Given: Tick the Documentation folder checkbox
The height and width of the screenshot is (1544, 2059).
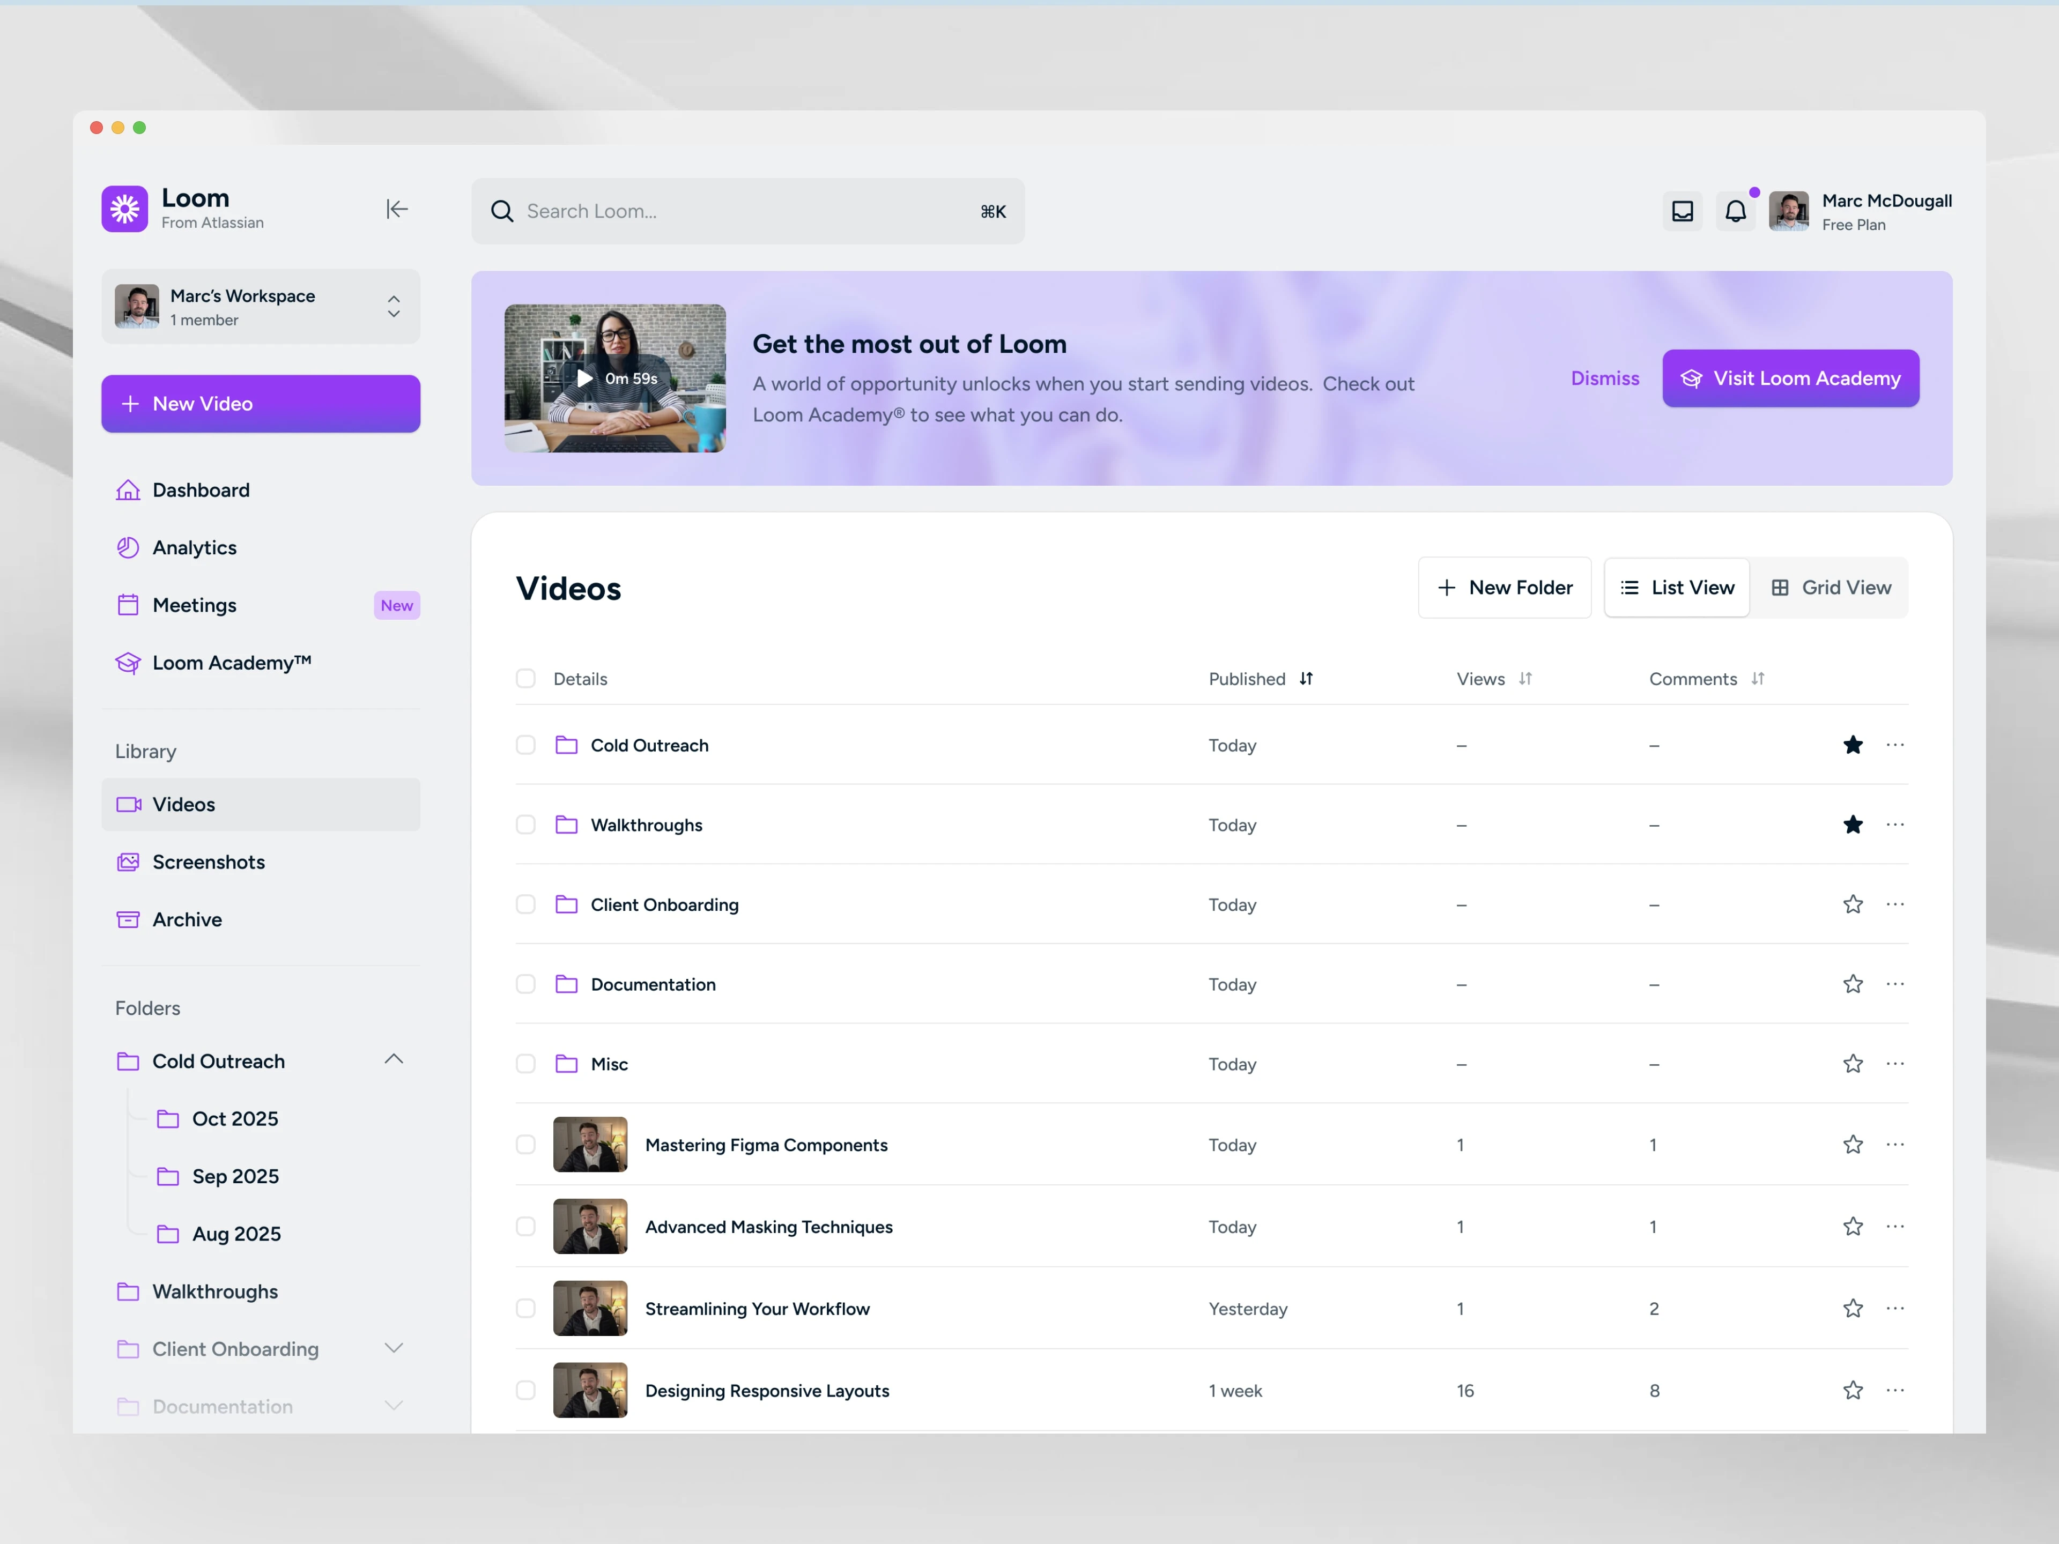Looking at the screenshot, I should point(526,985).
